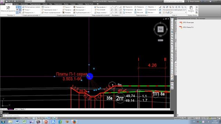Select the Scale (Масштаб) tool
The width and height of the screenshot is (221, 124).
(x=139, y=12)
